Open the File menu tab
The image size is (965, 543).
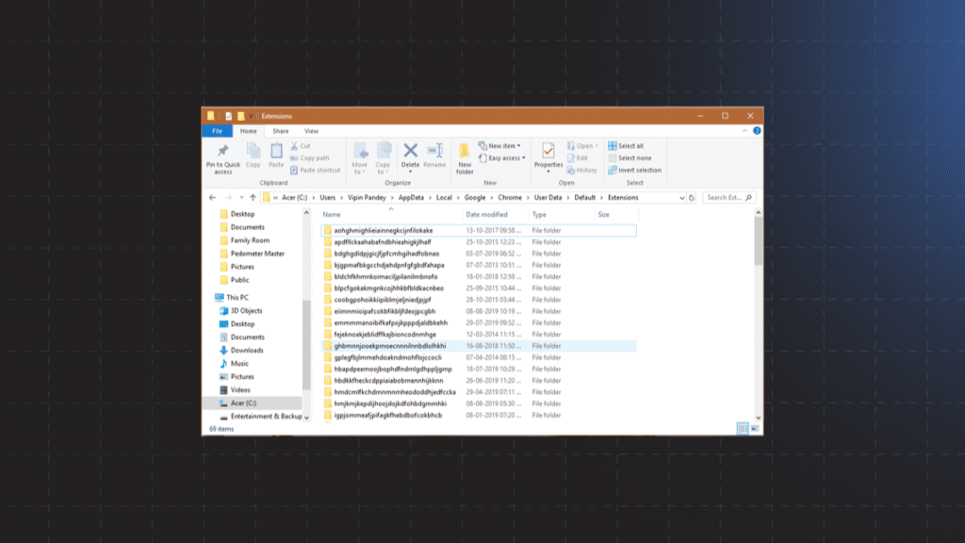217,131
